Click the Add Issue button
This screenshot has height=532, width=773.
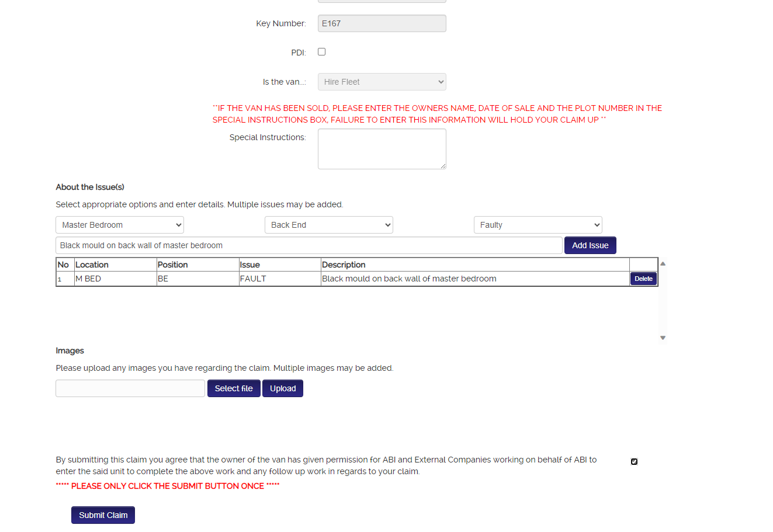tap(590, 245)
